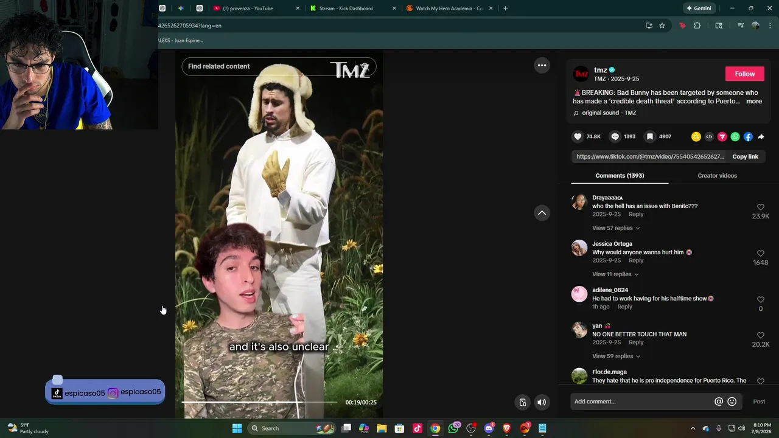This screenshot has width=779, height=438.
Task: Open tmz profile avatar
Action: (x=582, y=74)
